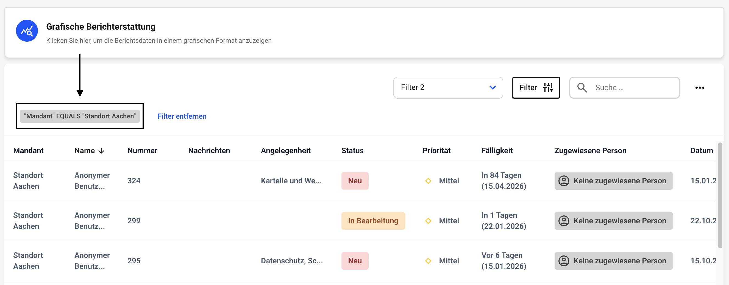Open assigned person selector for case 299

pos(613,221)
